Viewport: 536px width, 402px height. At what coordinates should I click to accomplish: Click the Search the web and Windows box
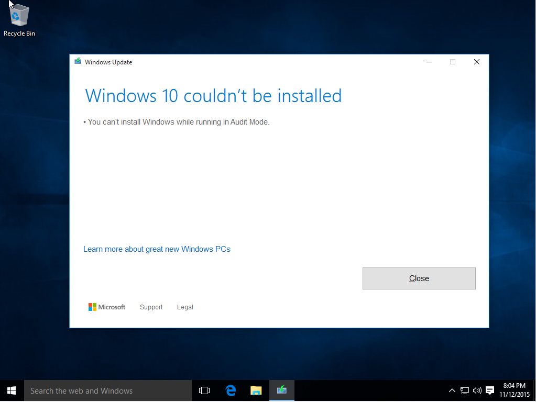point(108,390)
